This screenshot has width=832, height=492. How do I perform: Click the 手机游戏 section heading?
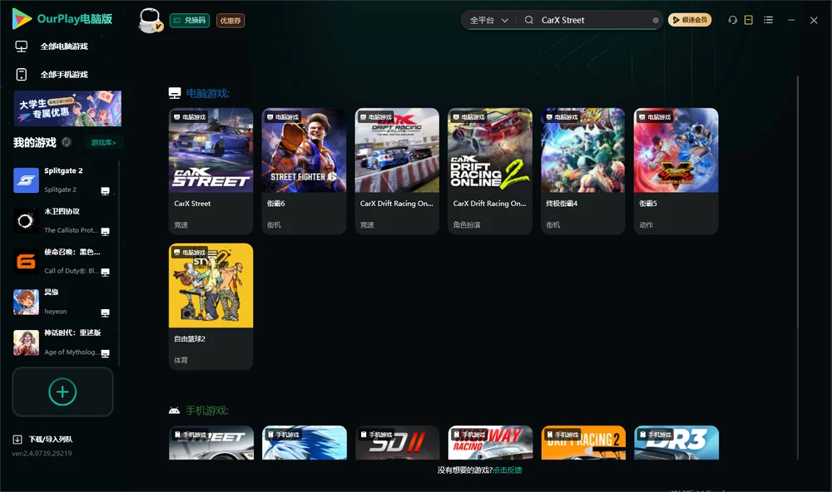[207, 411]
